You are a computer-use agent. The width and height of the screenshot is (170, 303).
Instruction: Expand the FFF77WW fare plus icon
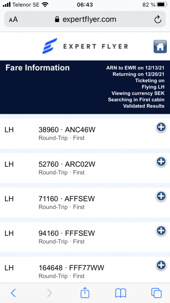pos(161,265)
